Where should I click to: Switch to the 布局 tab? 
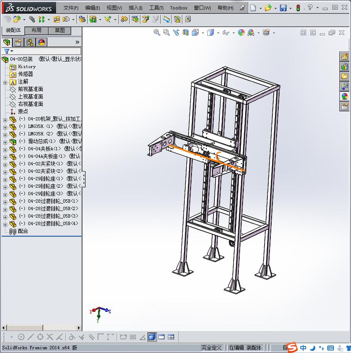(x=36, y=30)
